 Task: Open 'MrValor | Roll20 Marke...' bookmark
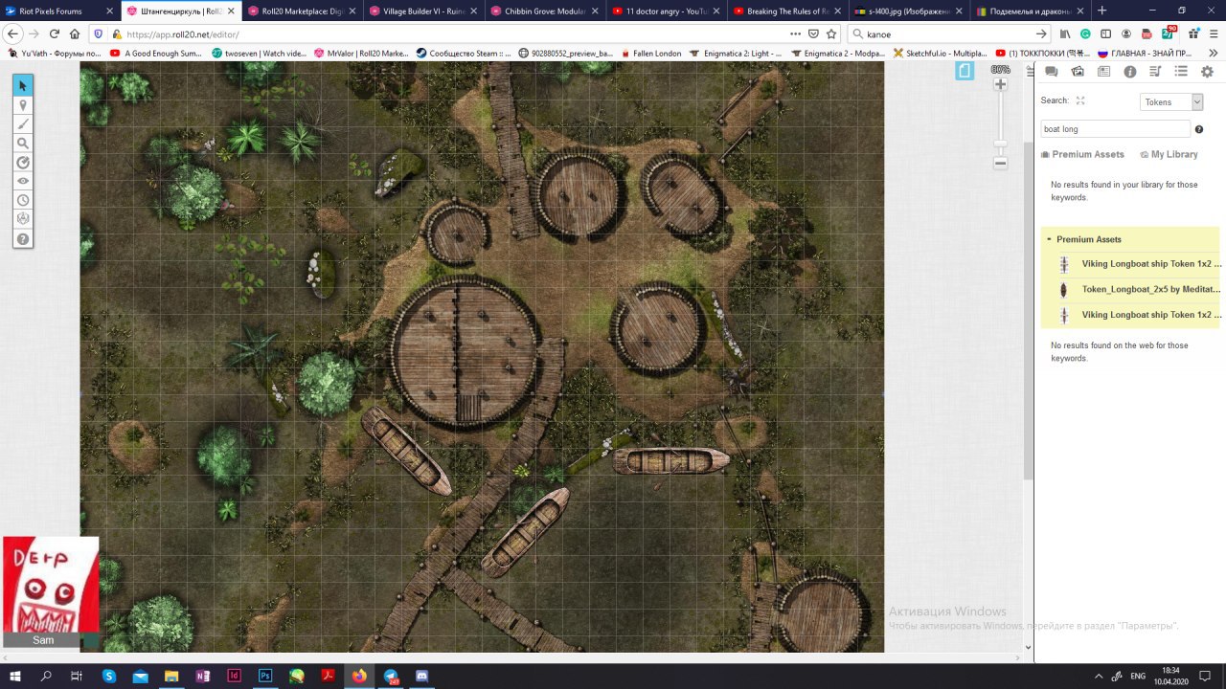[362, 54]
